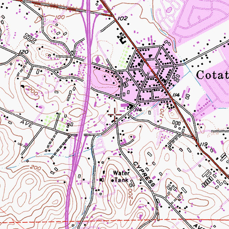The image size is (229, 229).
Task: Click the "Cotat" town name label
Action: pos(212,75)
